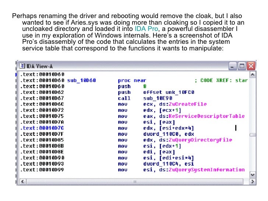Click the 'CODE XREF: star' comment

pos(221,80)
